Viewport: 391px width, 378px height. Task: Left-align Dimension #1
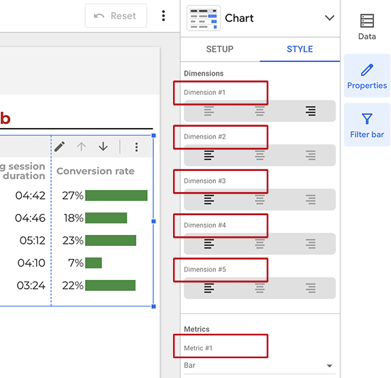(209, 111)
